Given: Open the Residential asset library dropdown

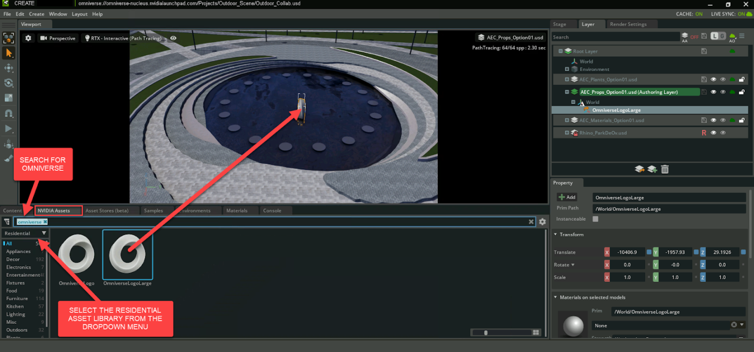Looking at the screenshot, I should click(x=25, y=233).
